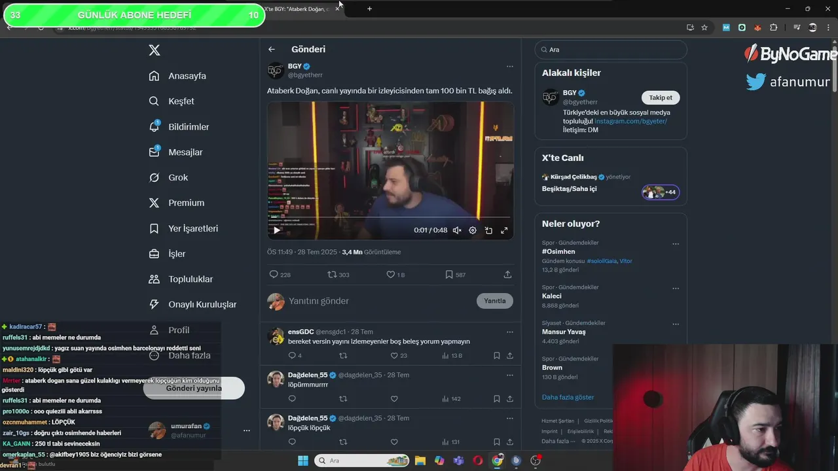Open Chrome extensions puzzle icon

coord(774,27)
